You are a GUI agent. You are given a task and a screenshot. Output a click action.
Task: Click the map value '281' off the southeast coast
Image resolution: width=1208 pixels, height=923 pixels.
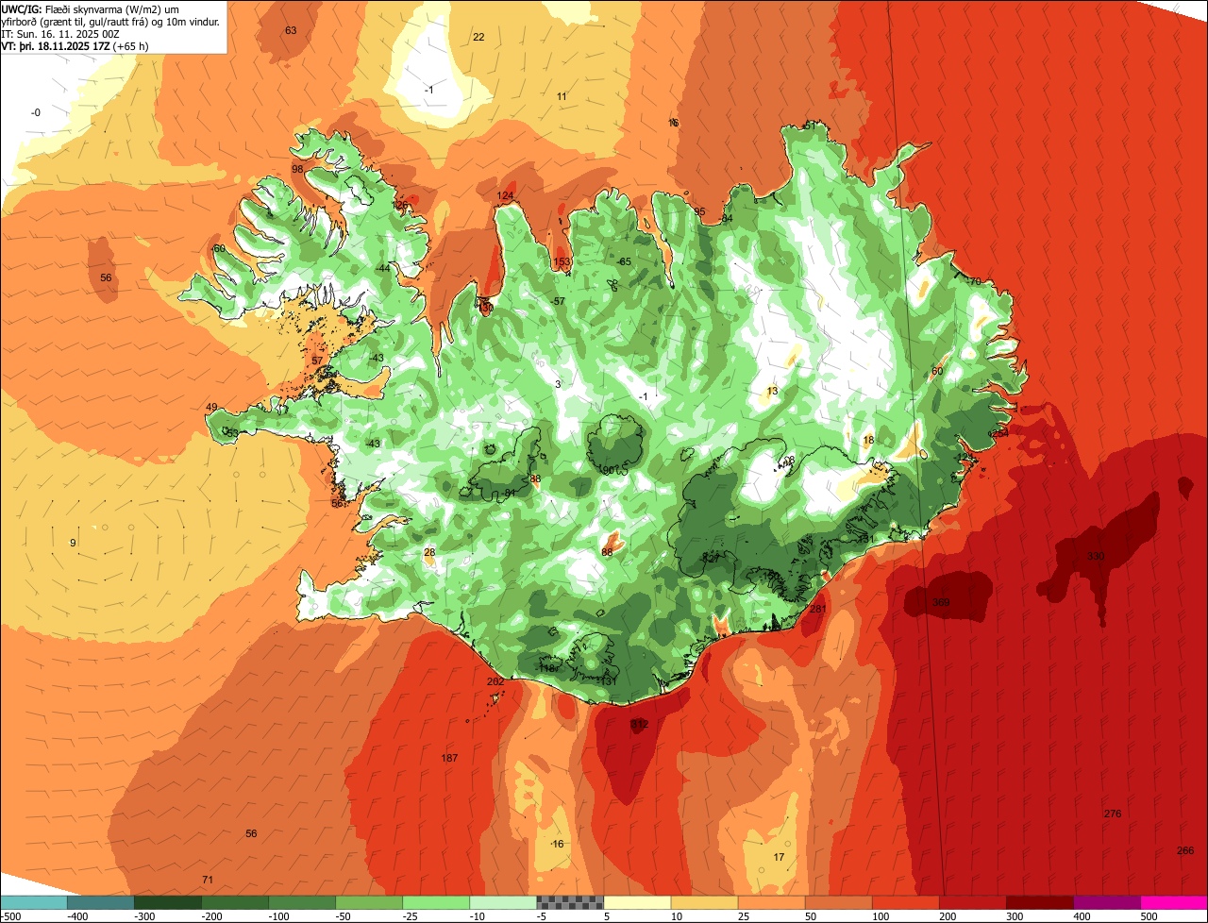coord(818,609)
